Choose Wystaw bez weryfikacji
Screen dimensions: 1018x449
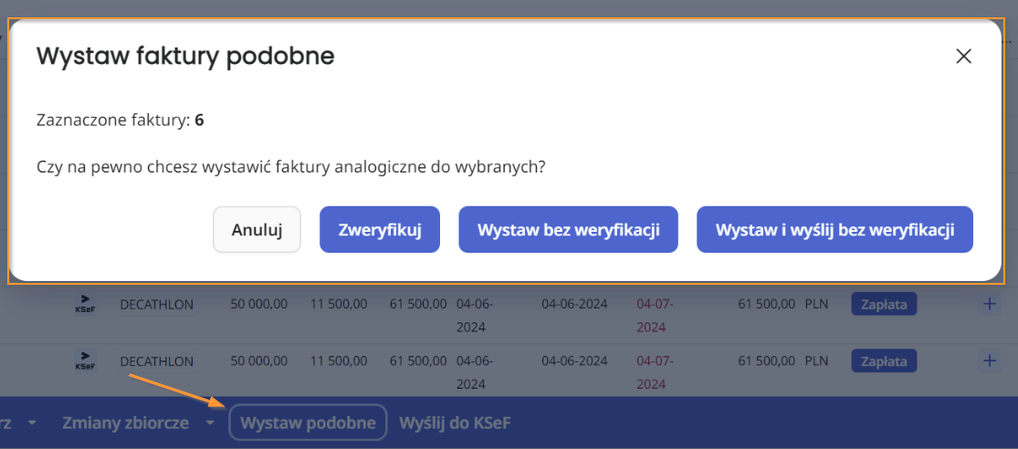click(x=568, y=230)
